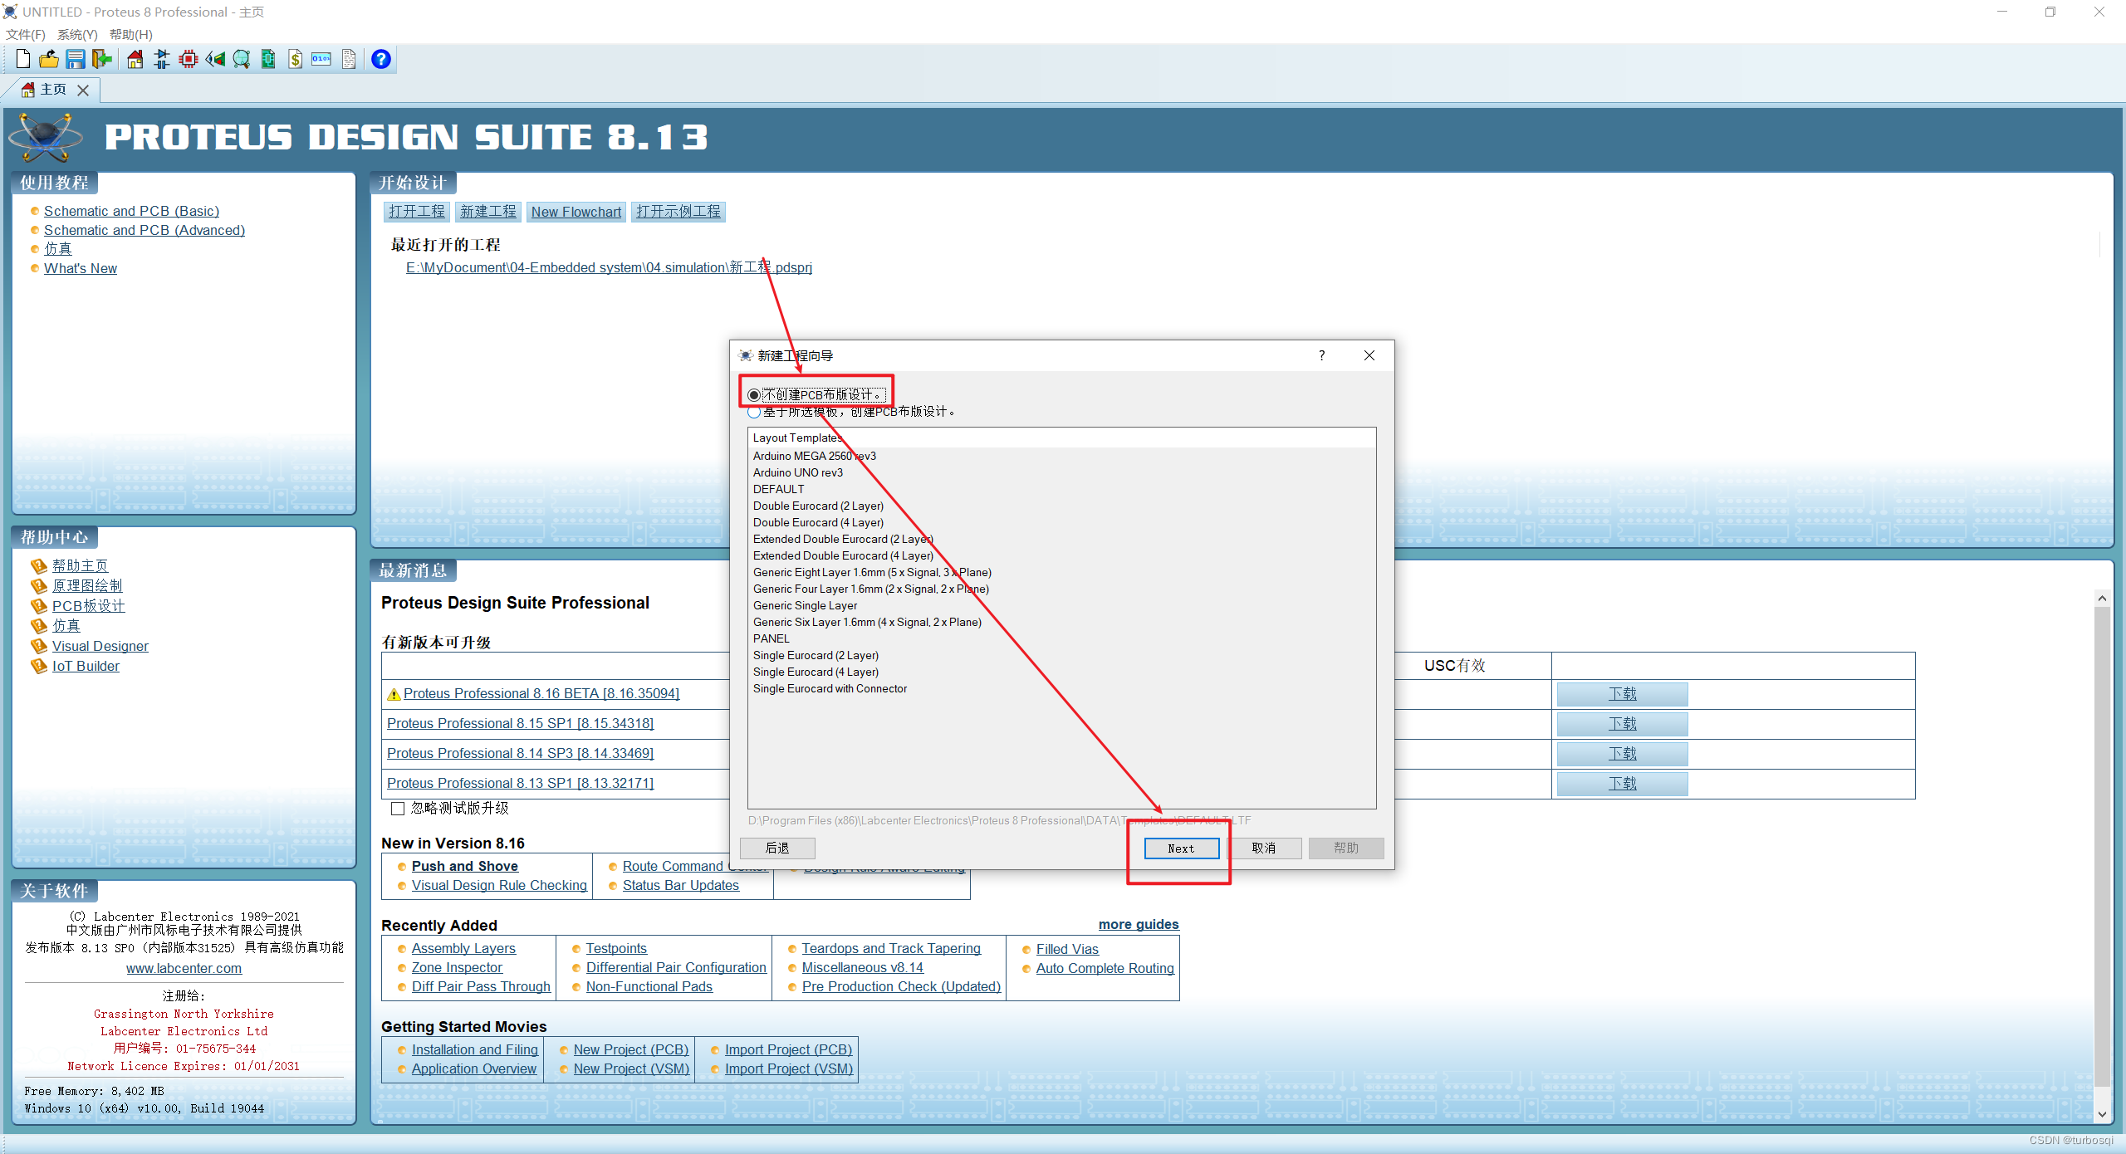Open the 原理图绘制 help link
The width and height of the screenshot is (2126, 1154).
click(x=87, y=585)
